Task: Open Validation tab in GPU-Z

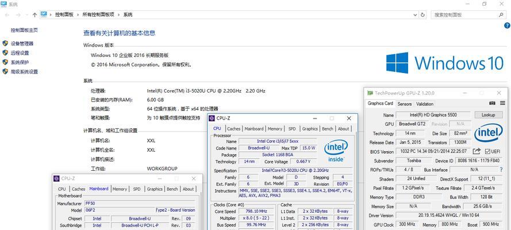Action: pos(425,104)
